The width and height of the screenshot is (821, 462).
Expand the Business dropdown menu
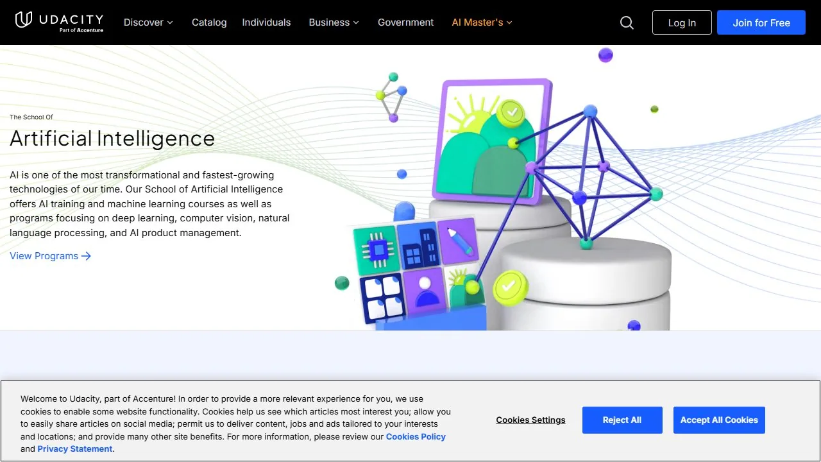tap(334, 22)
